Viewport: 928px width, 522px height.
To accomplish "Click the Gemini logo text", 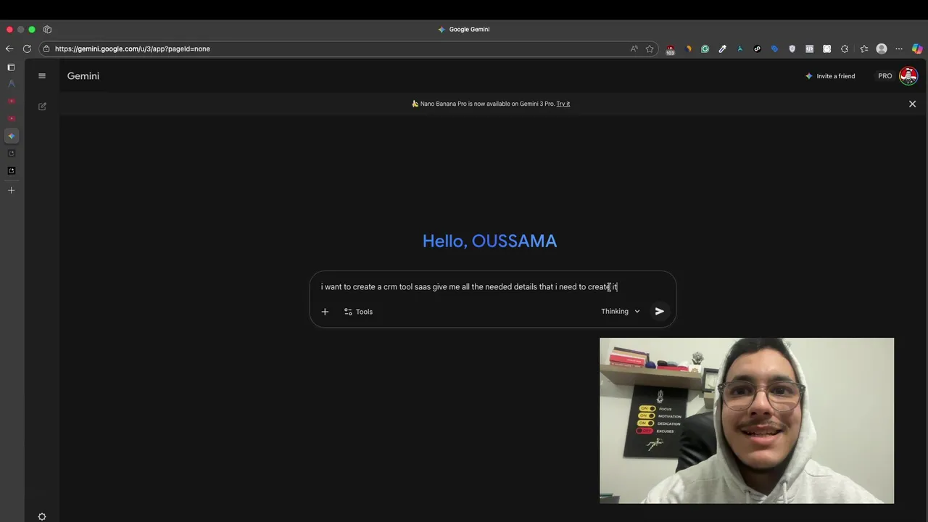I will [x=83, y=76].
